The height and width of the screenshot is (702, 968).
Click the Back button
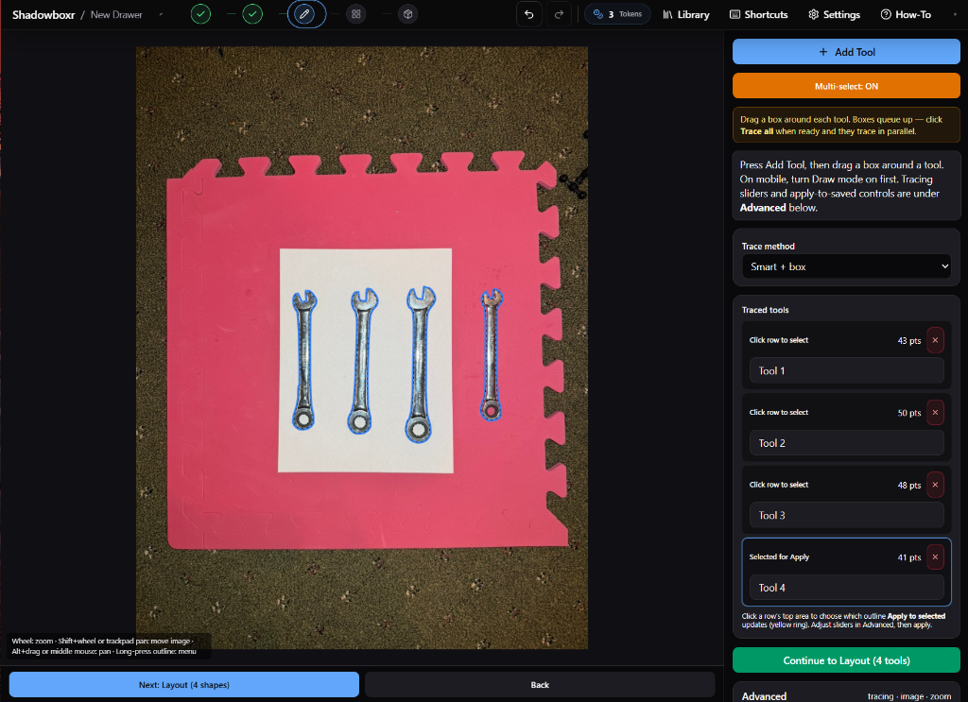click(x=540, y=685)
